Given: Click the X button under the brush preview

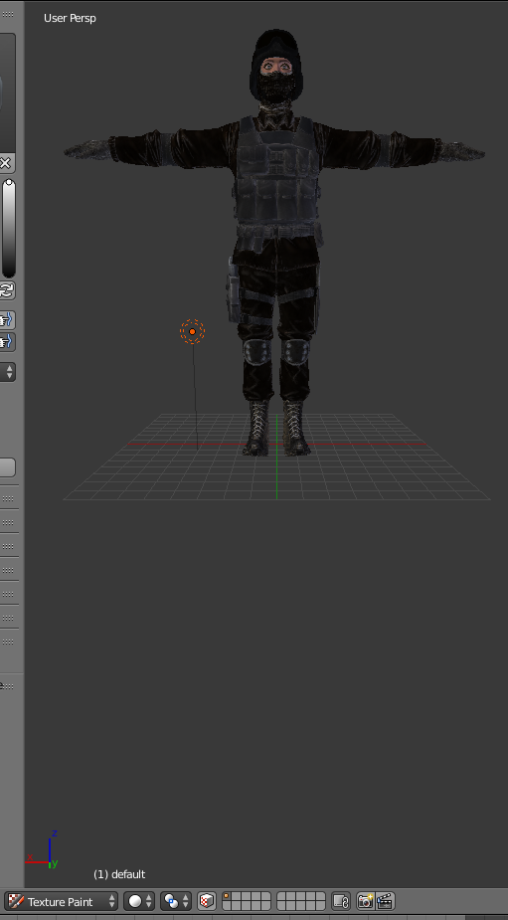Looking at the screenshot, I should pos(6,163).
